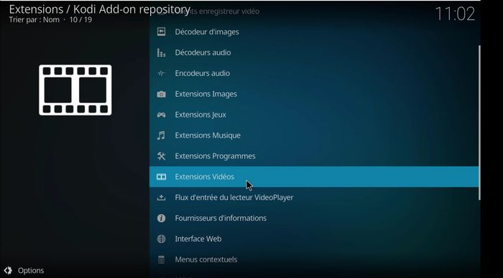The height and width of the screenshot is (278, 503).
Task: Click the Trier par : Nom label
Action: pyautogui.click(x=34, y=20)
